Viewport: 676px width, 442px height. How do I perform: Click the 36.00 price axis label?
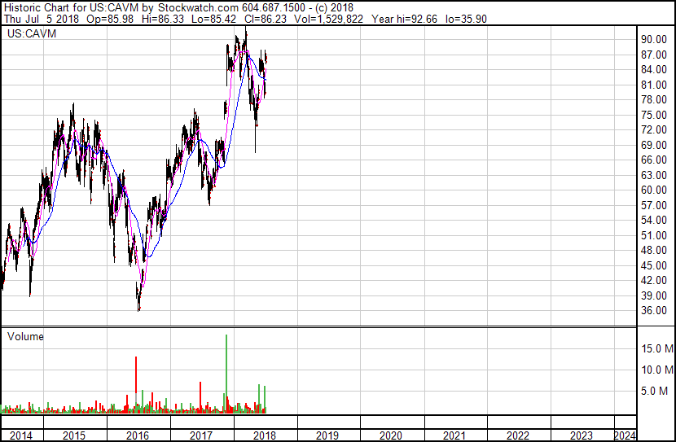coord(654,311)
